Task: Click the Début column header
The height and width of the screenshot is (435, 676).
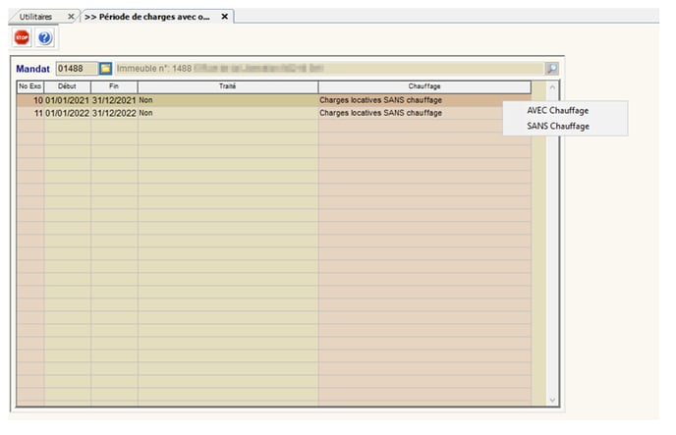Action: [67, 86]
